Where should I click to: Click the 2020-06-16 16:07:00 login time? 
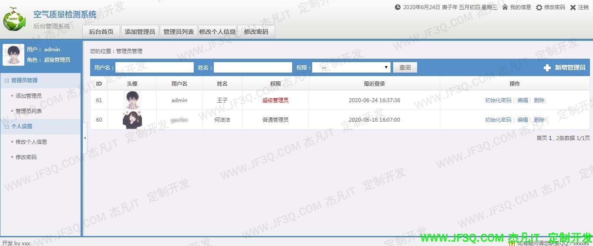[x=374, y=120]
